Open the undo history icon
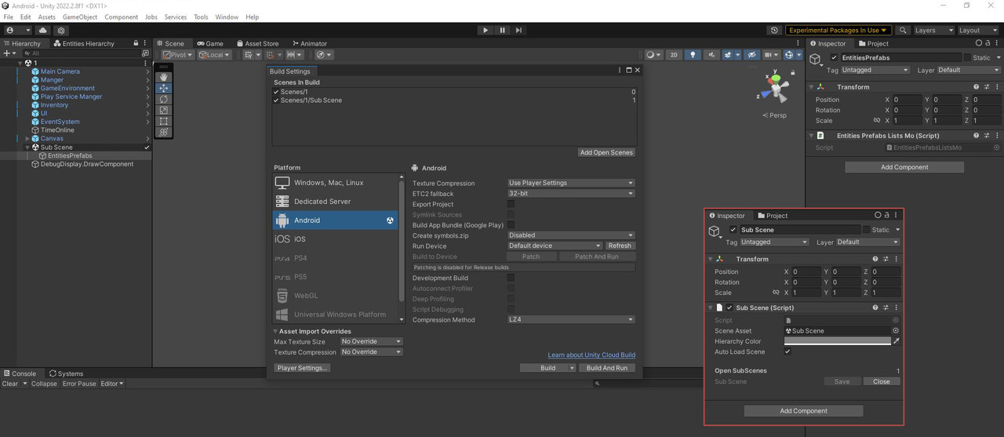 click(x=774, y=30)
